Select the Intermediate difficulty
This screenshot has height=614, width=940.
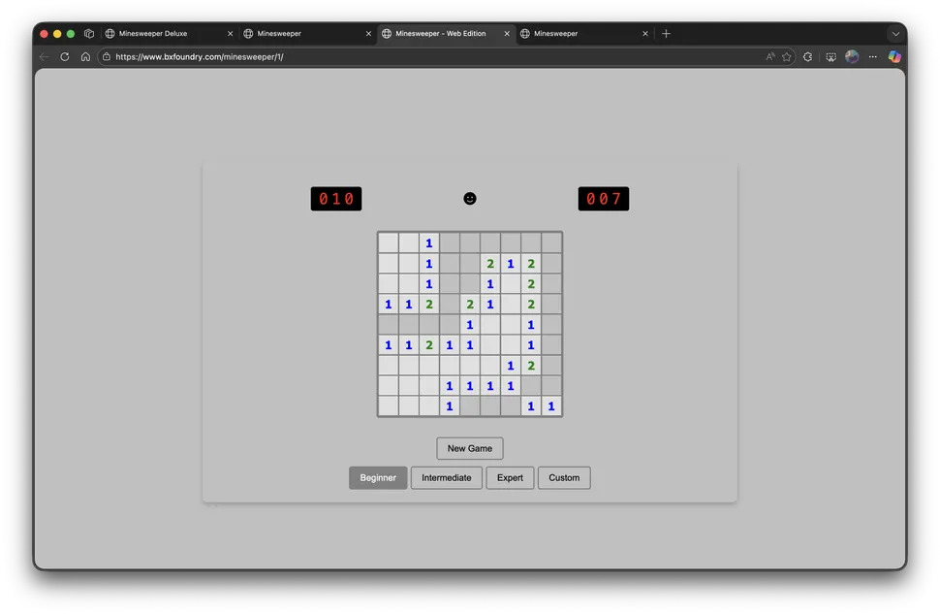pyautogui.click(x=446, y=478)
